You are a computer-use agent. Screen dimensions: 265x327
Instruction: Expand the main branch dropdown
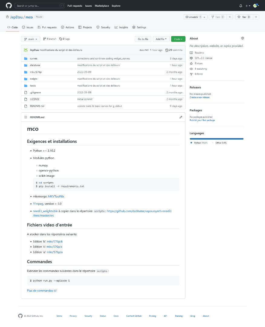click(31, 39)
